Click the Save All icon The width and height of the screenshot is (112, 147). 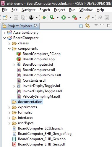(23, 17)
